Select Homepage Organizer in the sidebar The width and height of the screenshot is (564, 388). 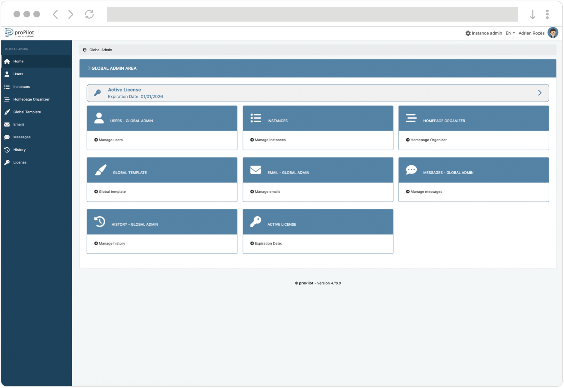coord(31,99)
